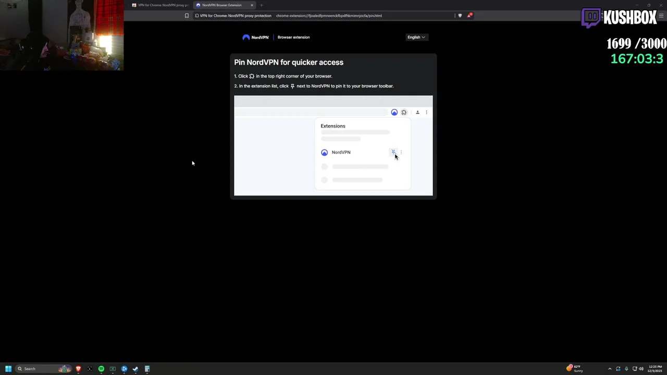Viewport: 667px width, 375px height.
Task: Click the microphone tray icon
Action: tap(626, 369)
